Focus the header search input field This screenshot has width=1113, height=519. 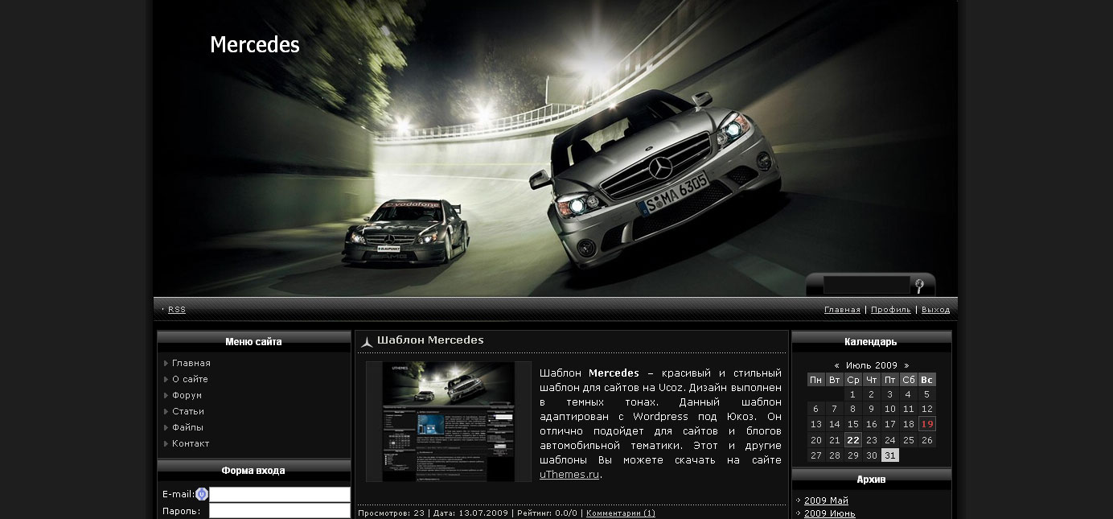868,286
